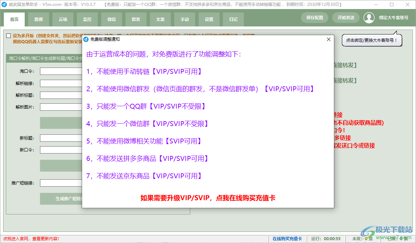Screen dimensions: 416x243
Task: Click 绑定大牛客账号 label
Action: [393, 17]
